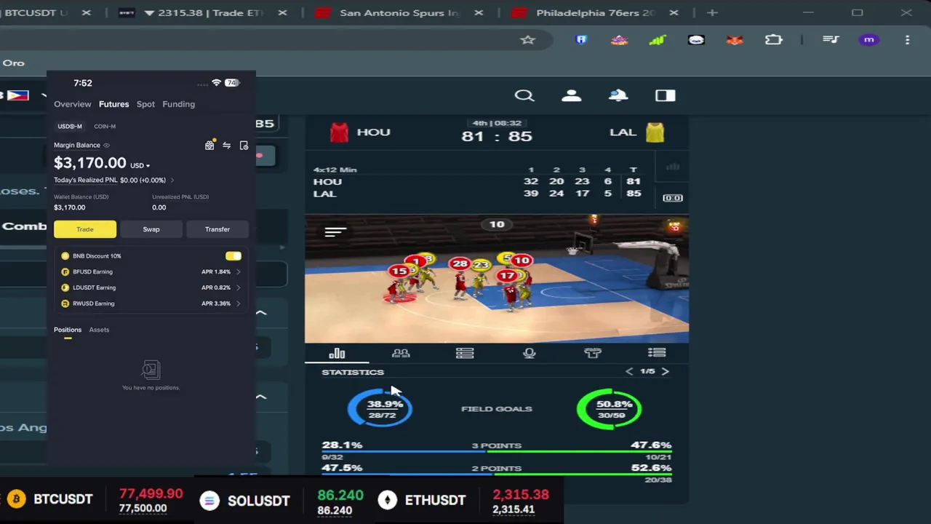
Task: Click the 81 : 85 score display
Action: click(497, 136)
